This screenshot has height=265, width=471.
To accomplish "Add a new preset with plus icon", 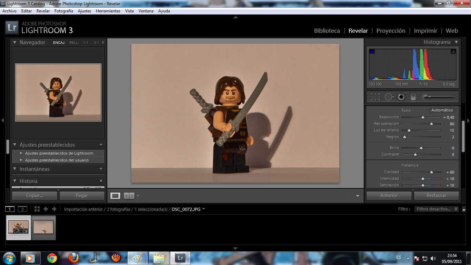I will pyautogui.click(x=101, y=145).
